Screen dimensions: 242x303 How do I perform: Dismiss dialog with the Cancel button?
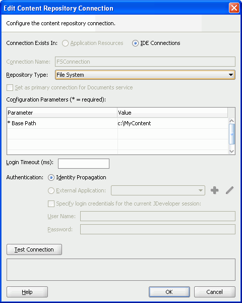pos(215,292)
